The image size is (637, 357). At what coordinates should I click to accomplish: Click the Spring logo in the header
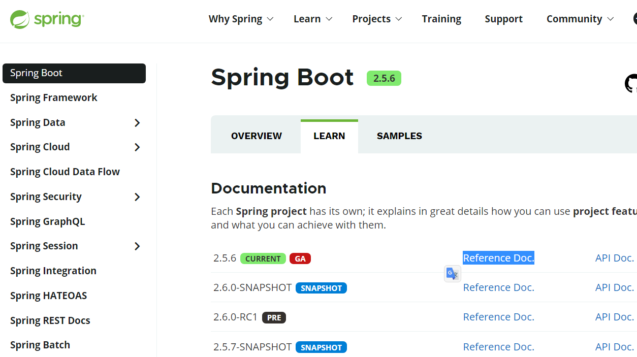[x=47, y=19]
